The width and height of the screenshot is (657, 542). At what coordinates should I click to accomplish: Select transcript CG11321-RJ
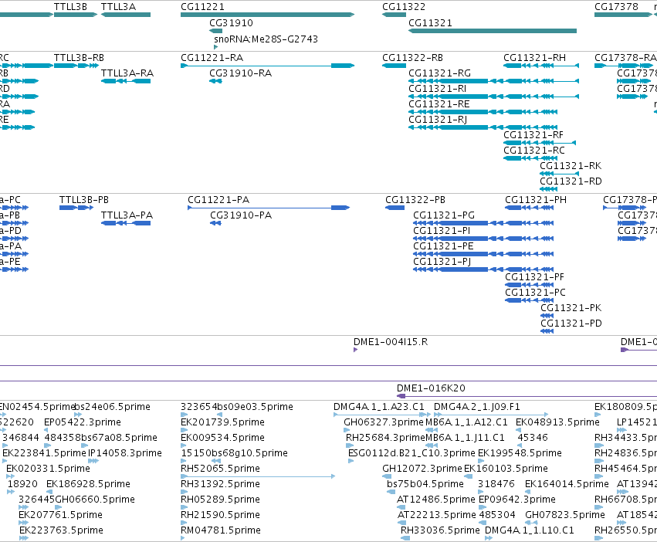pyautogui.click(x=438, y=120)
